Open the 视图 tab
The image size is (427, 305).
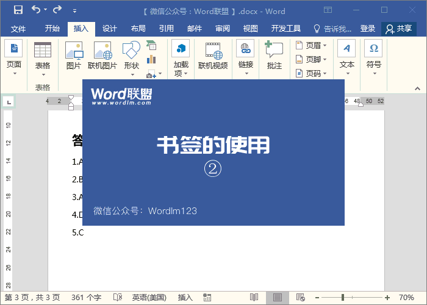(251, 29)
